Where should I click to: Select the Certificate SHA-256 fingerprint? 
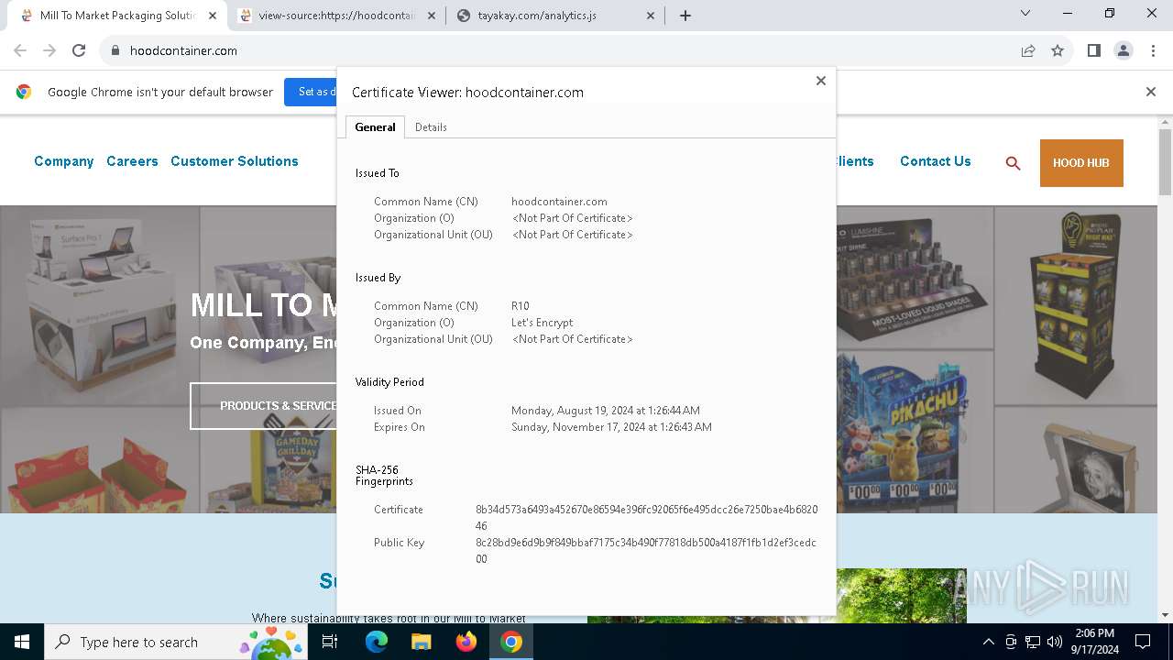[647, 518]
